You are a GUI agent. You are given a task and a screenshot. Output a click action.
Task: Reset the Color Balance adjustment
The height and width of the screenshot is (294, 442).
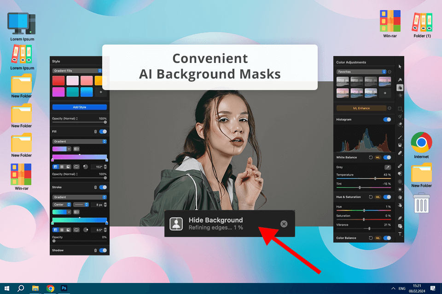371,238
